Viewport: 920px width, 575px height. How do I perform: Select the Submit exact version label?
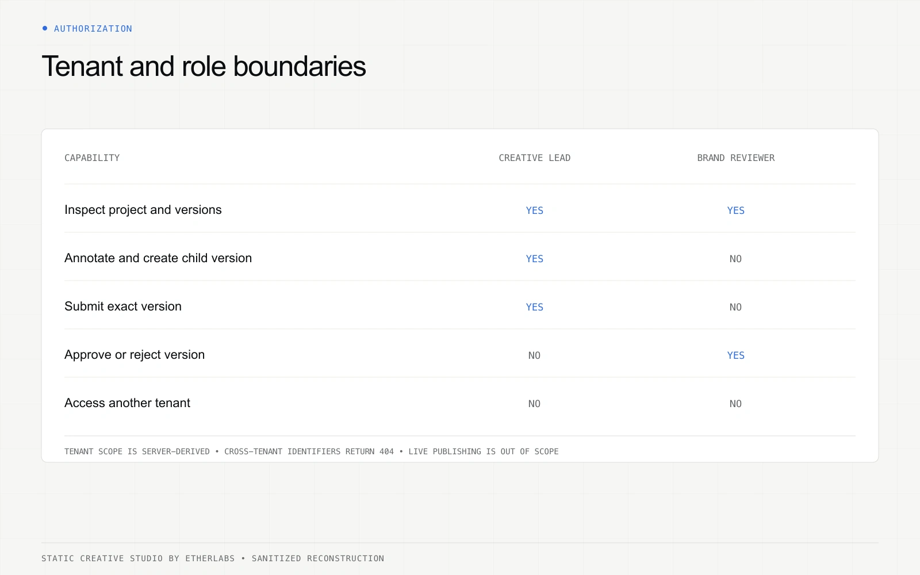click(123, 306)
